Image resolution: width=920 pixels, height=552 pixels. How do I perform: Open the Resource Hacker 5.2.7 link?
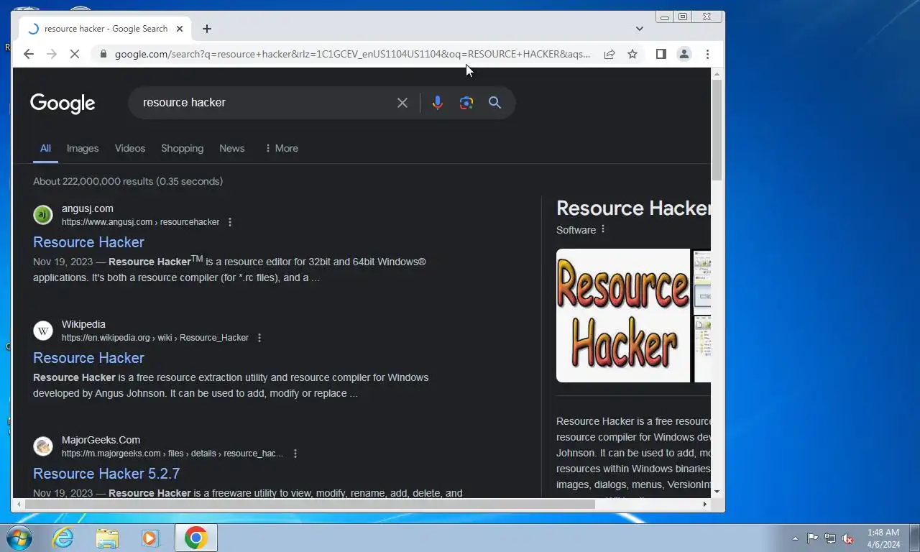tap(106, 474)
